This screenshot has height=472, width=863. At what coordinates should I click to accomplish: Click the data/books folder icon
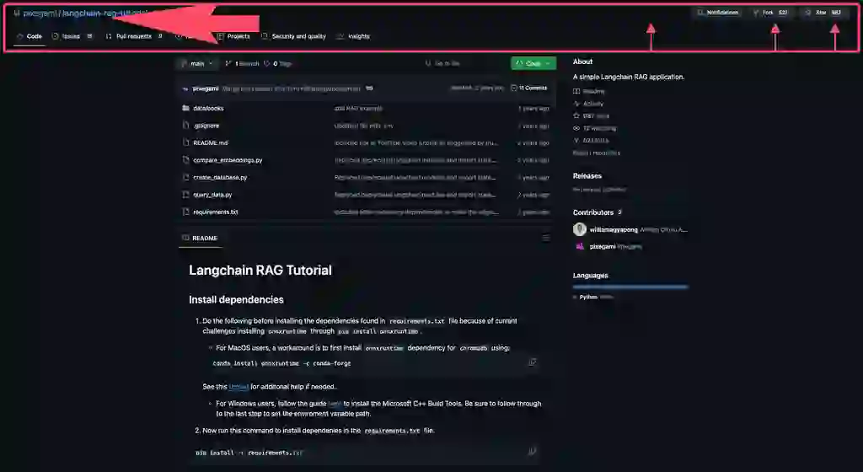tap(185, 109)
